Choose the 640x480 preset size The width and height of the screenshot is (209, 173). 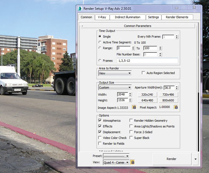click(147, 100)
